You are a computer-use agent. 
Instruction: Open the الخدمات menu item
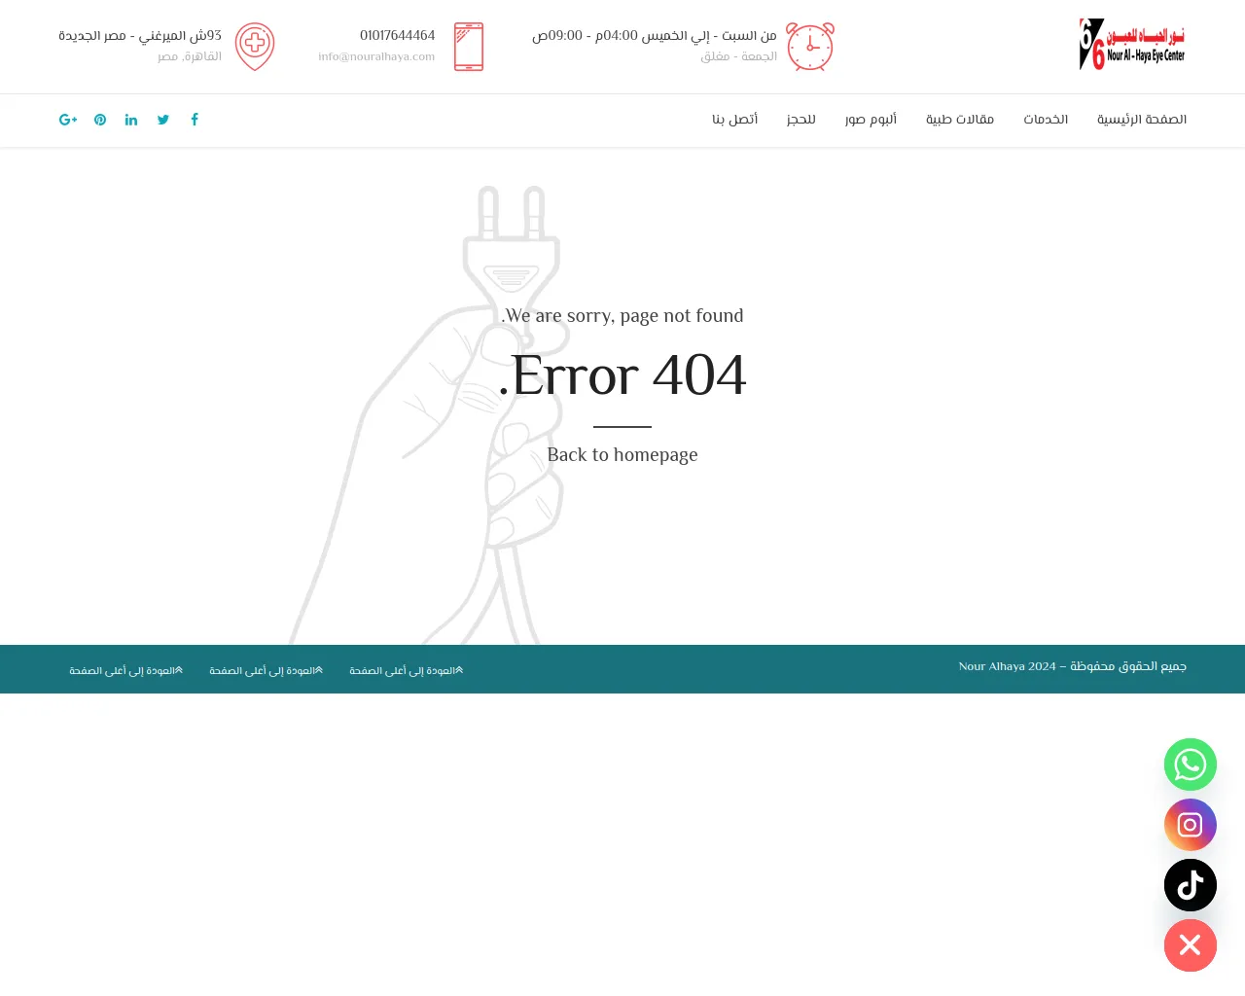[1046, 120]
